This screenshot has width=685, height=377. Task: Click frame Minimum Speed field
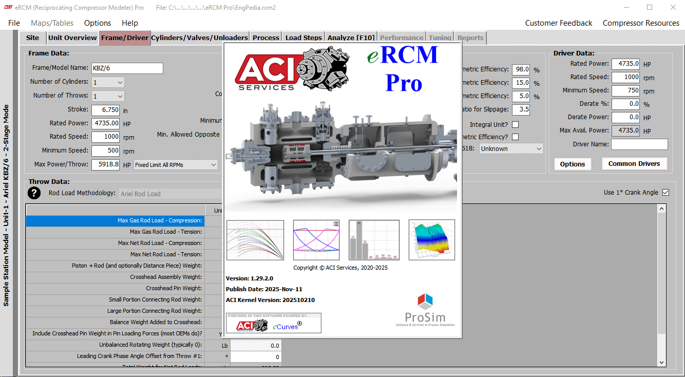(x=105, y=151)
